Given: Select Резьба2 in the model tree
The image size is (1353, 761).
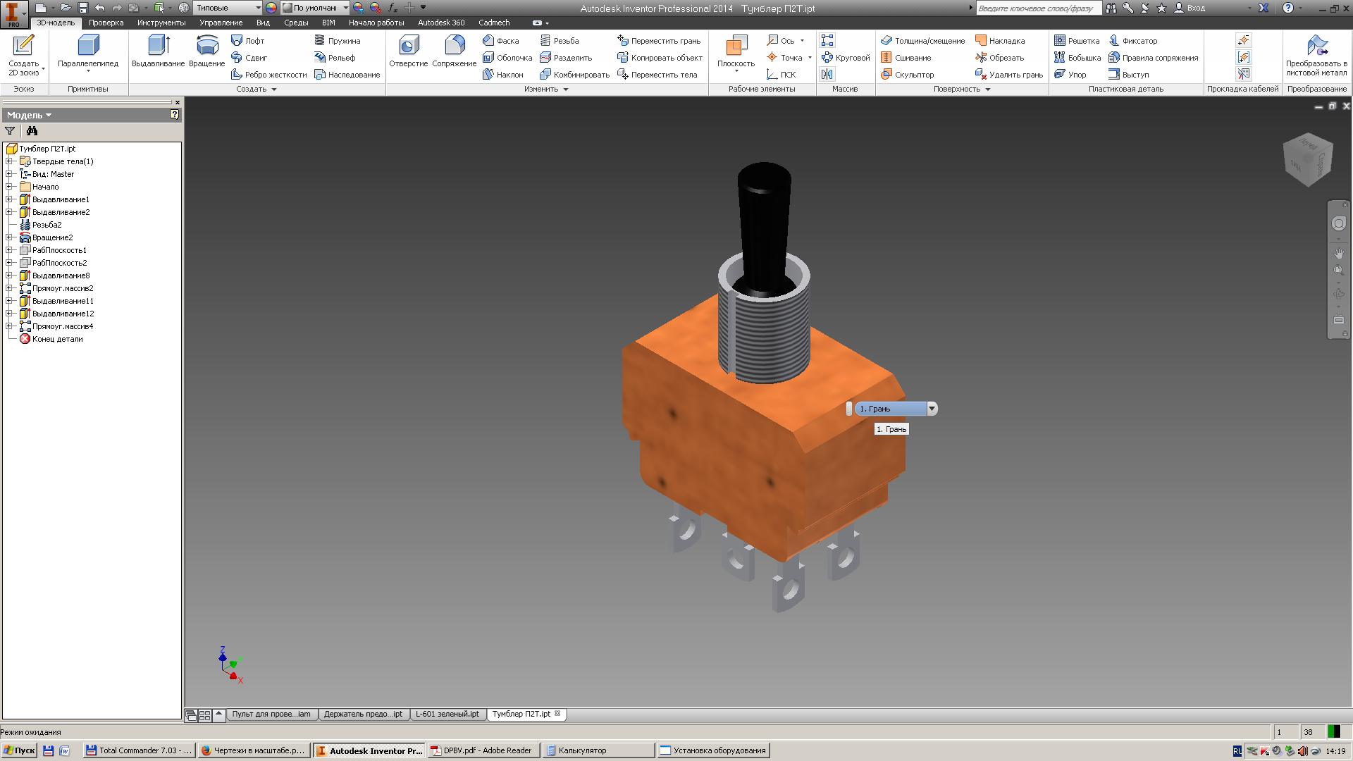Looking at the screenshot, I should point(47,225).
